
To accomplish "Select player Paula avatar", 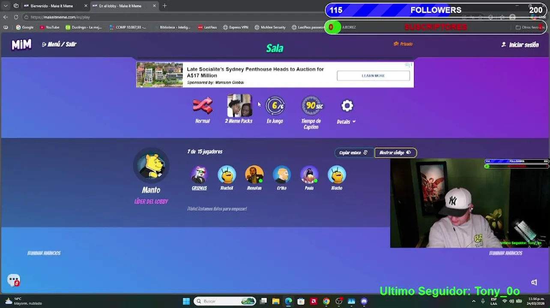I will click(x=309, y=175).
